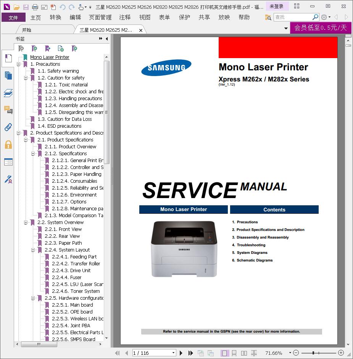
Task: Open the digital signatures side panel
Action: click(8, 179)
